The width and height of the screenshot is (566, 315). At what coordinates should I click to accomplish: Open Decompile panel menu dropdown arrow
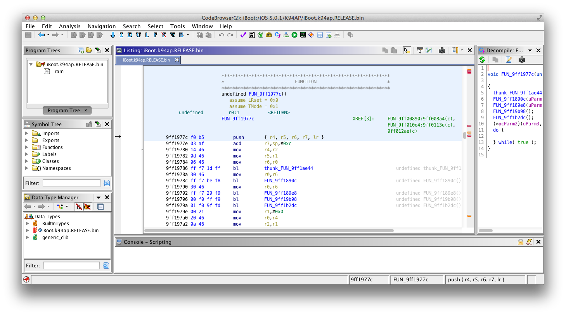point(530,50)
